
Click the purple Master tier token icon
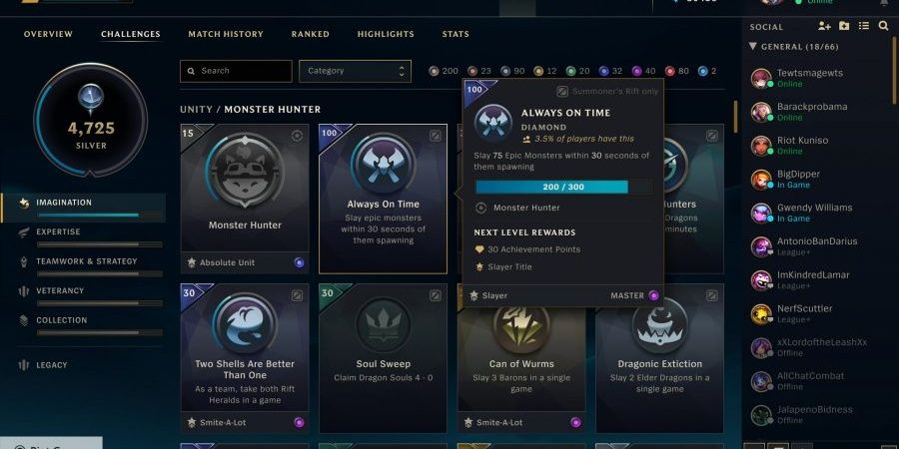coord(653,295)
